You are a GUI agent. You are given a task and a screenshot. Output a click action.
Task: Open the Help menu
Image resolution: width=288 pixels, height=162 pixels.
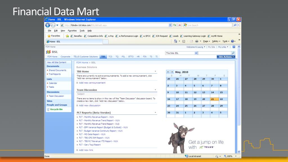90,31
